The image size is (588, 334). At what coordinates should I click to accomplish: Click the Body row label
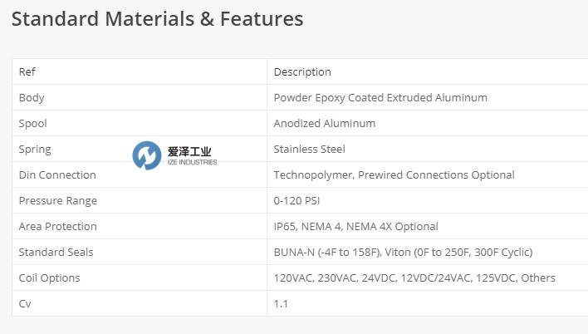pyautogui.click(x=32, y=98)
